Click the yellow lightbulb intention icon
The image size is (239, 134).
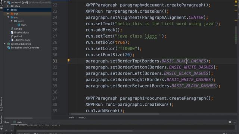click(69, 60)
